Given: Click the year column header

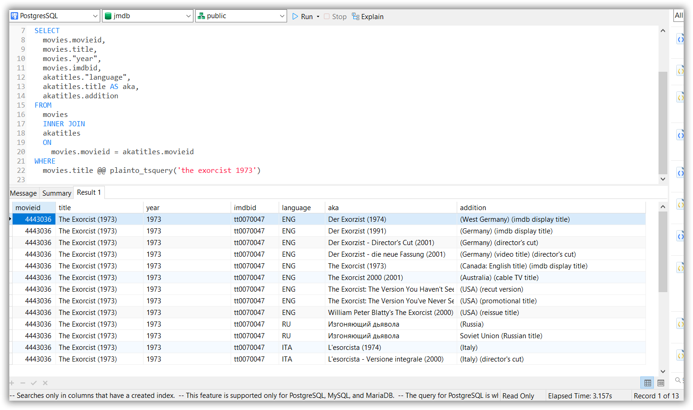Looking at the screenshot, I should click(187, 208).
